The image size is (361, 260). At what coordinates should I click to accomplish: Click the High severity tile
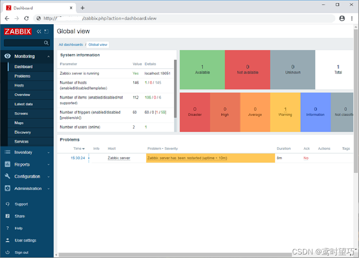[225, 112]
